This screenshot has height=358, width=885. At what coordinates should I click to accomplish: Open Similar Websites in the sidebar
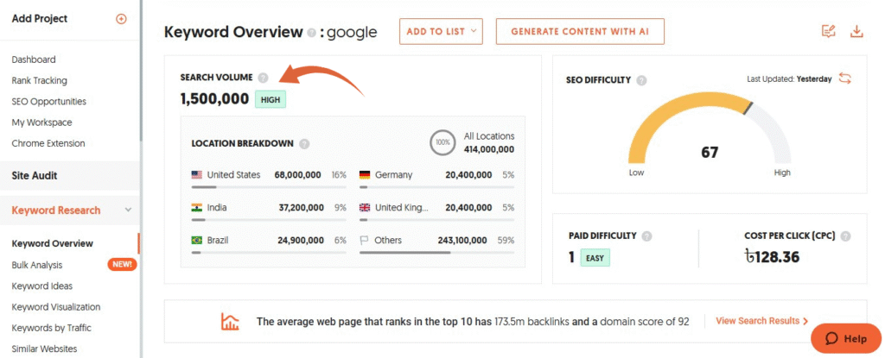click(x=44, y=349)
